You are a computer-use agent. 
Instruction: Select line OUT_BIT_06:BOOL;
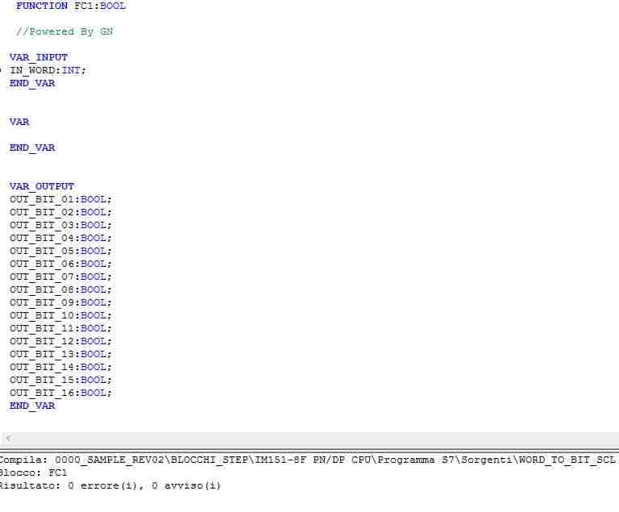[x=60, y=264]
